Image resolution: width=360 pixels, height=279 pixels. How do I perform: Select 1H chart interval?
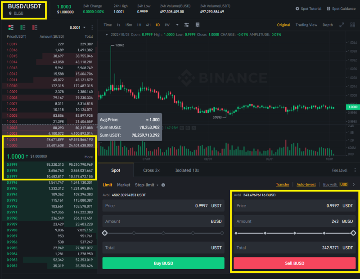click(x=139, y=25)
